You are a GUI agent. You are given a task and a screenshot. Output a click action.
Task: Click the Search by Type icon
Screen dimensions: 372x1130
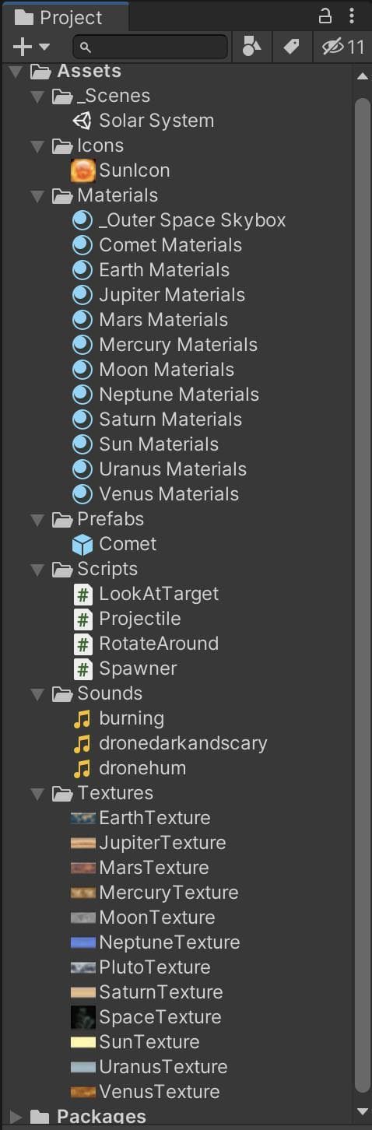click(251, 47)
